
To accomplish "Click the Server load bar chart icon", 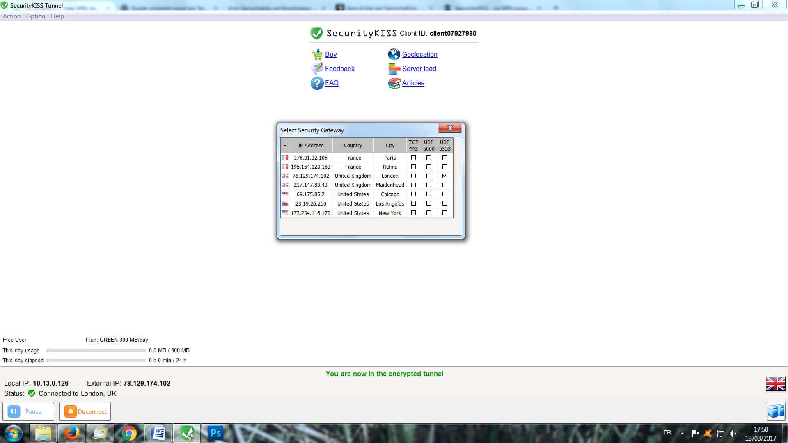I will coord(394,69).
